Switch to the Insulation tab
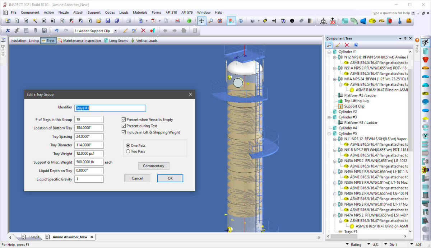Screen dimensions: 431x248 click(18, 40)
